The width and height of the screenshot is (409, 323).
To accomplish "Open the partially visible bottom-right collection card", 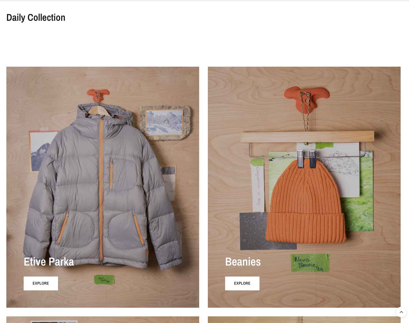I will click(304, 320).
